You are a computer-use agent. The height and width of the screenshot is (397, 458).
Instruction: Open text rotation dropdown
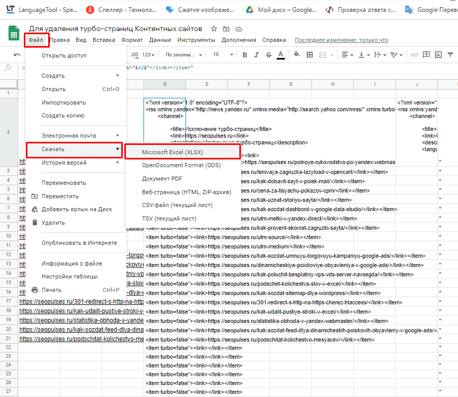tap(397, 54)
